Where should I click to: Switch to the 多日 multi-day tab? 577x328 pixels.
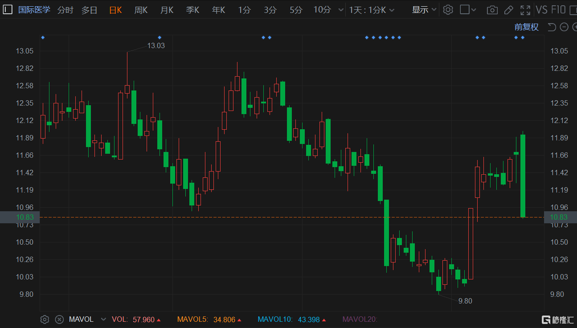click(89, 10)
